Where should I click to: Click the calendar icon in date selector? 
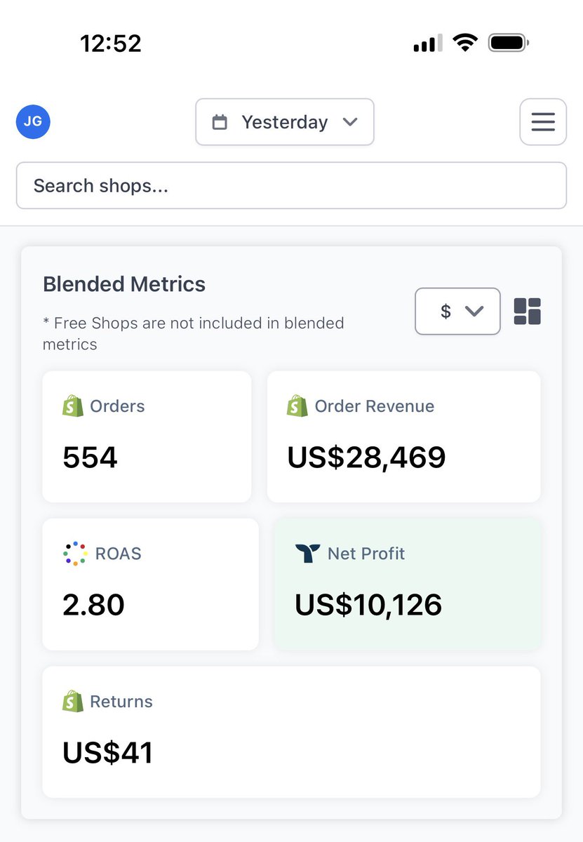[220, 122]
